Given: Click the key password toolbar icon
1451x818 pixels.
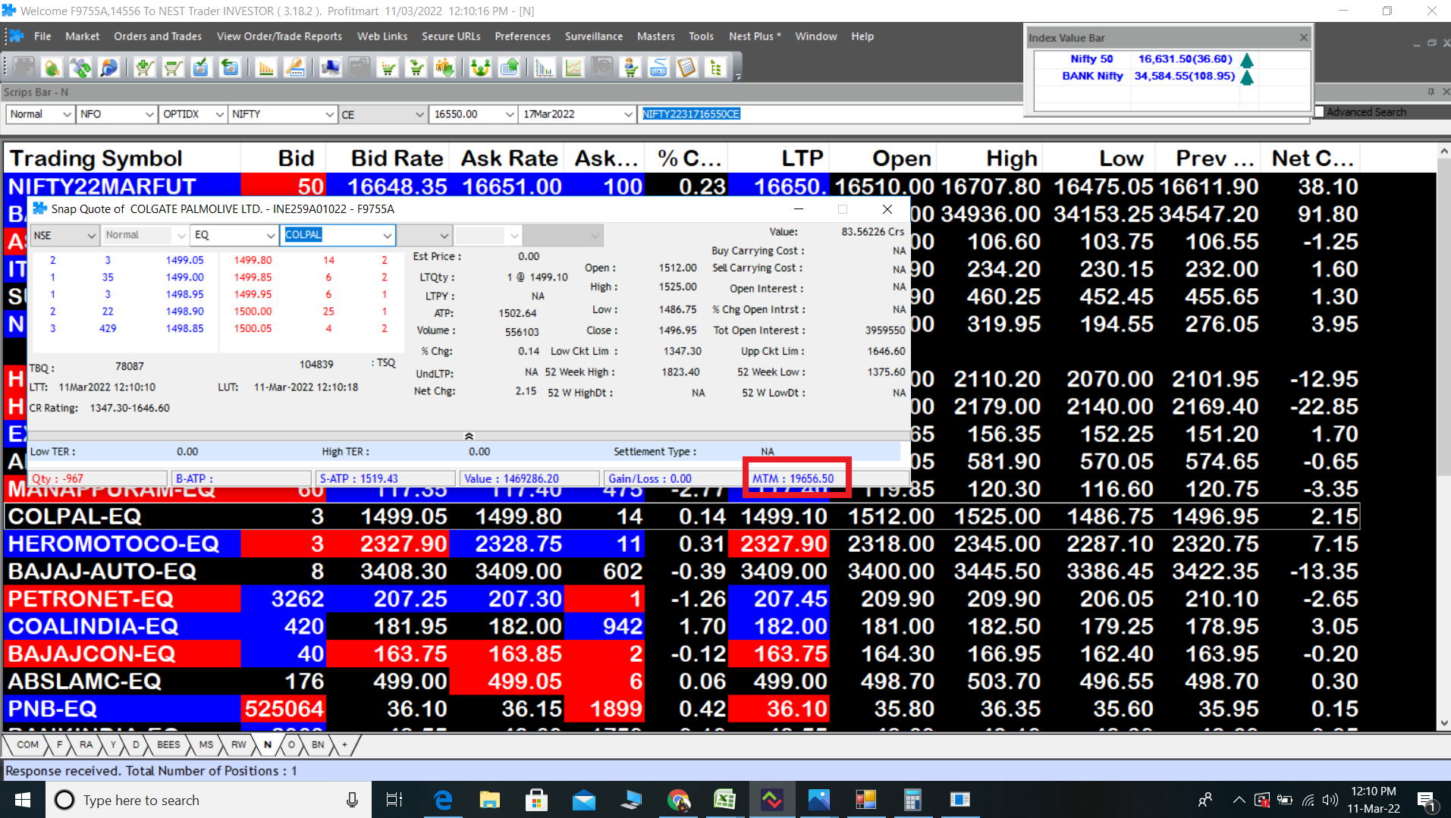Looking at the screenshot, I should (295, 68).
